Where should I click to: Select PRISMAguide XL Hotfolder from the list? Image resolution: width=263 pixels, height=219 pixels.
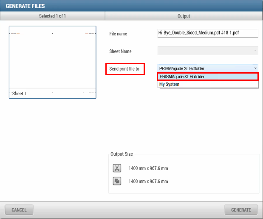click(208, 77)
